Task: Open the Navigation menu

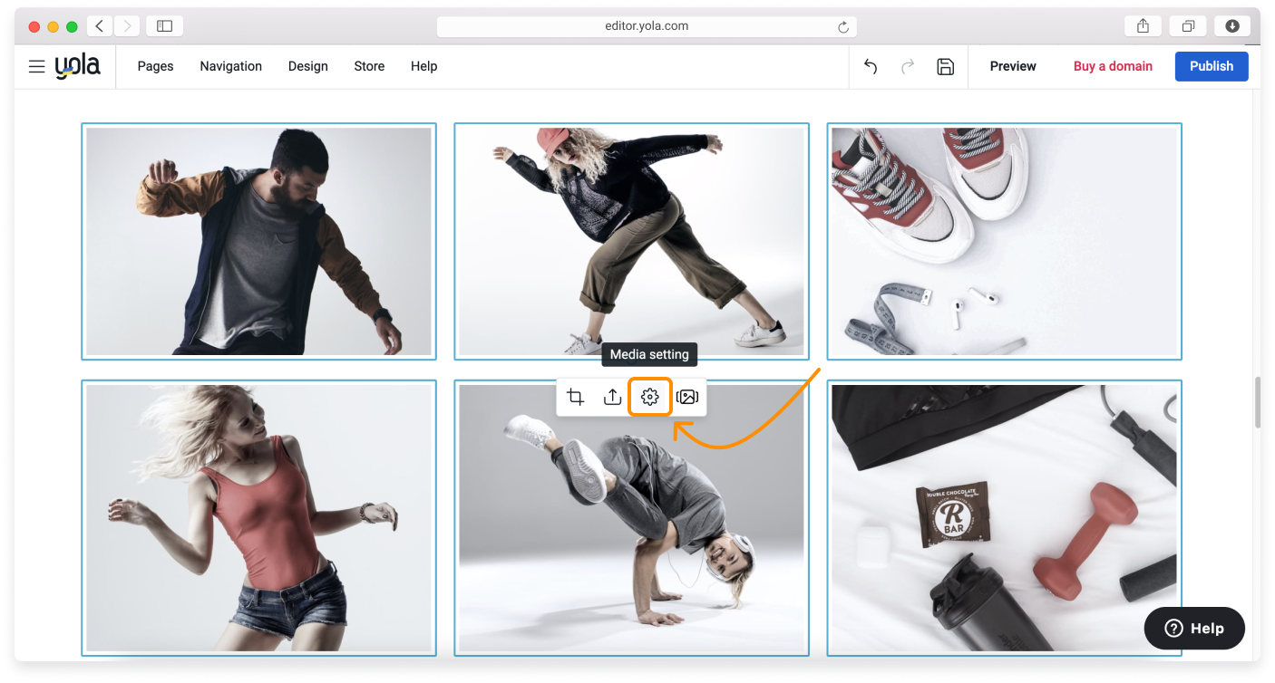Action: click(230, 66)
